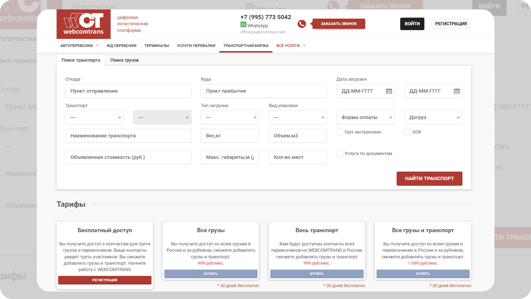The width and height of the screenshot is (531, 299).
Task: Open the second greyed Транспорт dropdown
Action: (162, 117)
